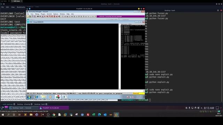Open the File menu in Immunity Debugger

click(28, 14)
